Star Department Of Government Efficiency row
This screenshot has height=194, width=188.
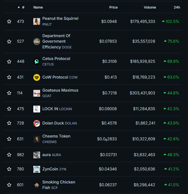pos(9,41)
